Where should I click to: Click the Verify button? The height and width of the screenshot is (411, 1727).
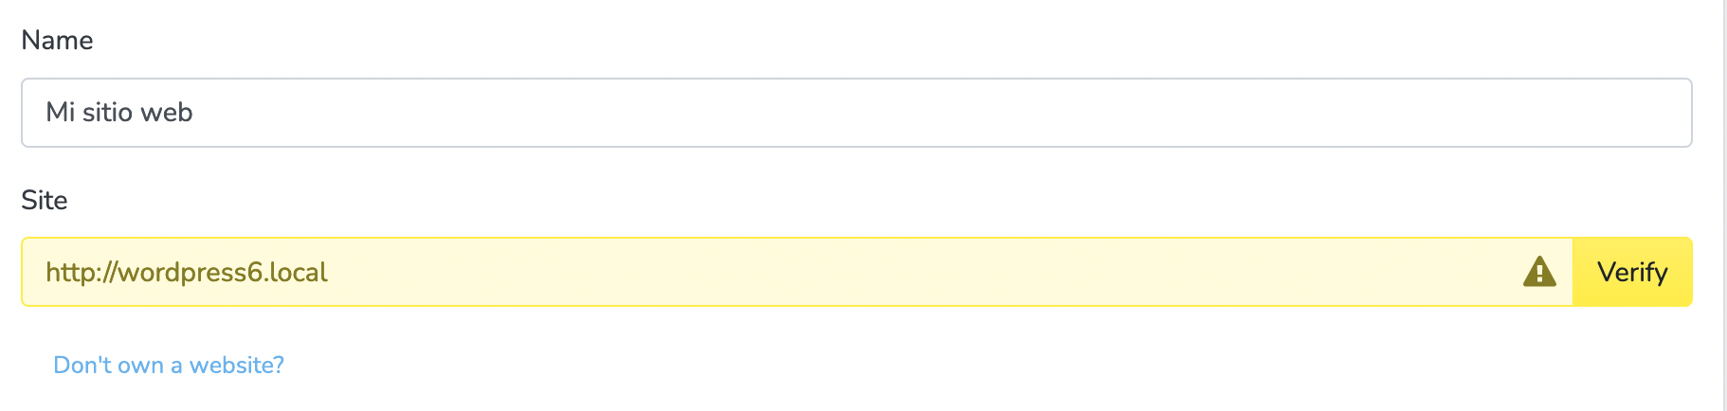[x=1632, y=272]
